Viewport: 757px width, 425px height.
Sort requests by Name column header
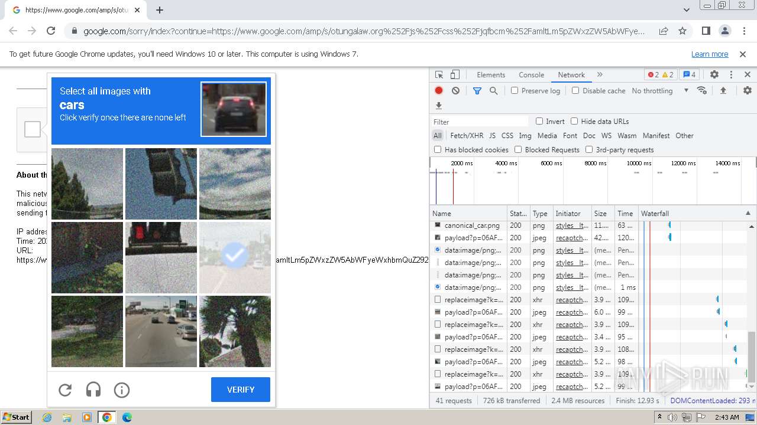tap(468, 213)
